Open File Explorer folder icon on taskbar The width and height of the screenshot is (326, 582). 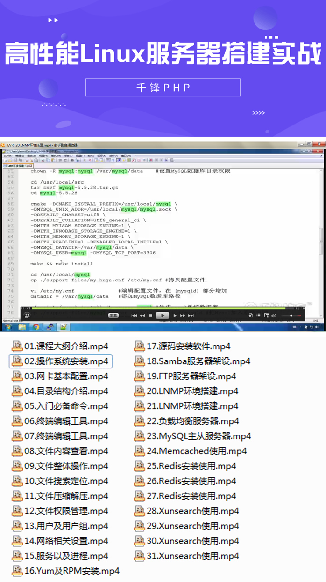tap(23, 327)
